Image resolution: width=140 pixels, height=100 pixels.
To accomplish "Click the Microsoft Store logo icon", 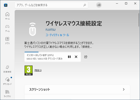I will click(x=6, y=5).
